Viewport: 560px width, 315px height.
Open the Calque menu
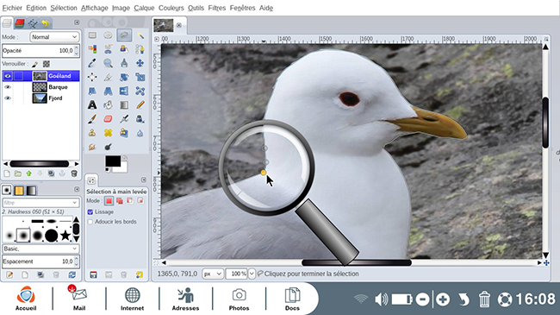pyautogui.click(x=144, y=8)
